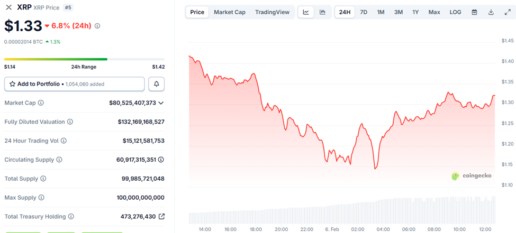Viewport: 516px width, 233px height.
Task: Click the info icon beside Market Cap
Action: point(41,103)
